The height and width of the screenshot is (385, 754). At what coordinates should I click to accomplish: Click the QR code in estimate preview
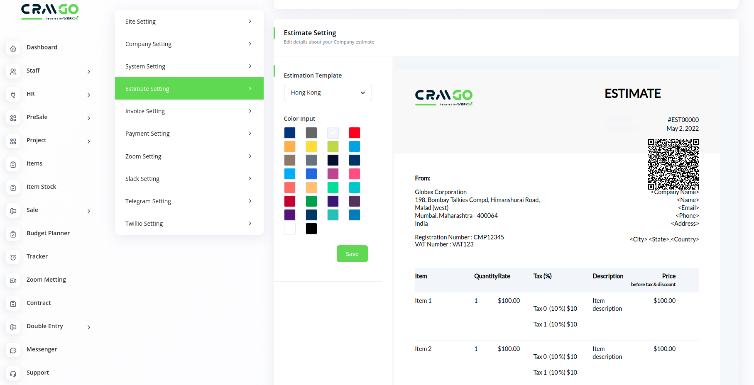[x=673, y=164]
